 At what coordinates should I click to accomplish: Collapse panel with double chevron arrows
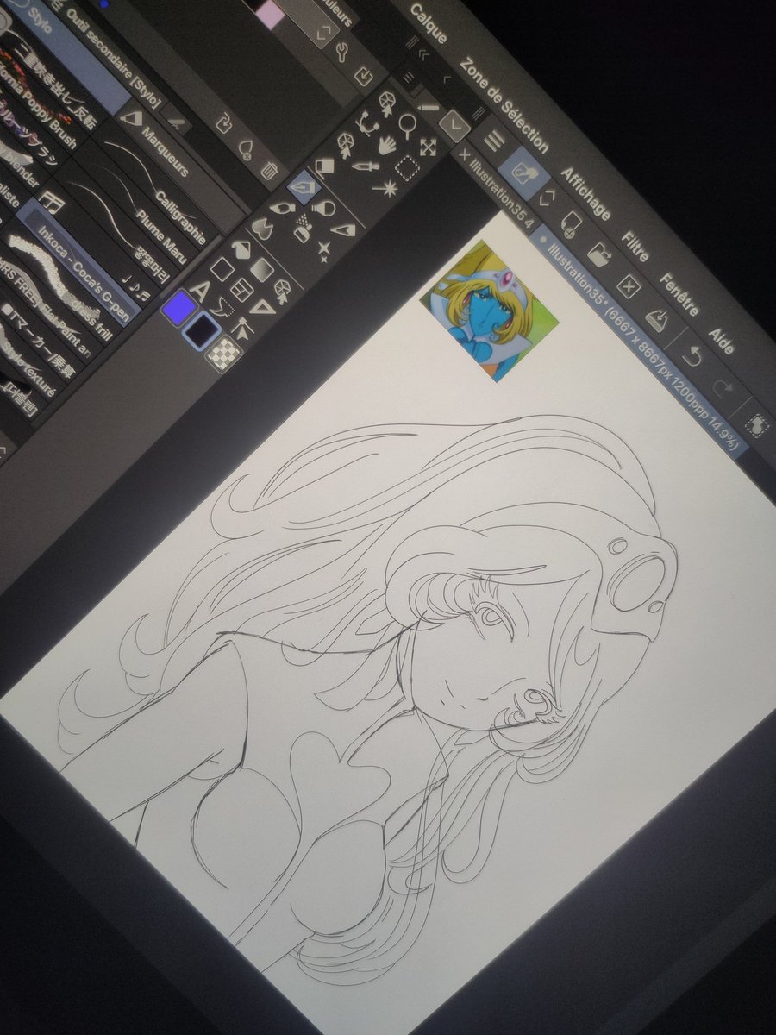pyautogui.click(x=423, y=53)
